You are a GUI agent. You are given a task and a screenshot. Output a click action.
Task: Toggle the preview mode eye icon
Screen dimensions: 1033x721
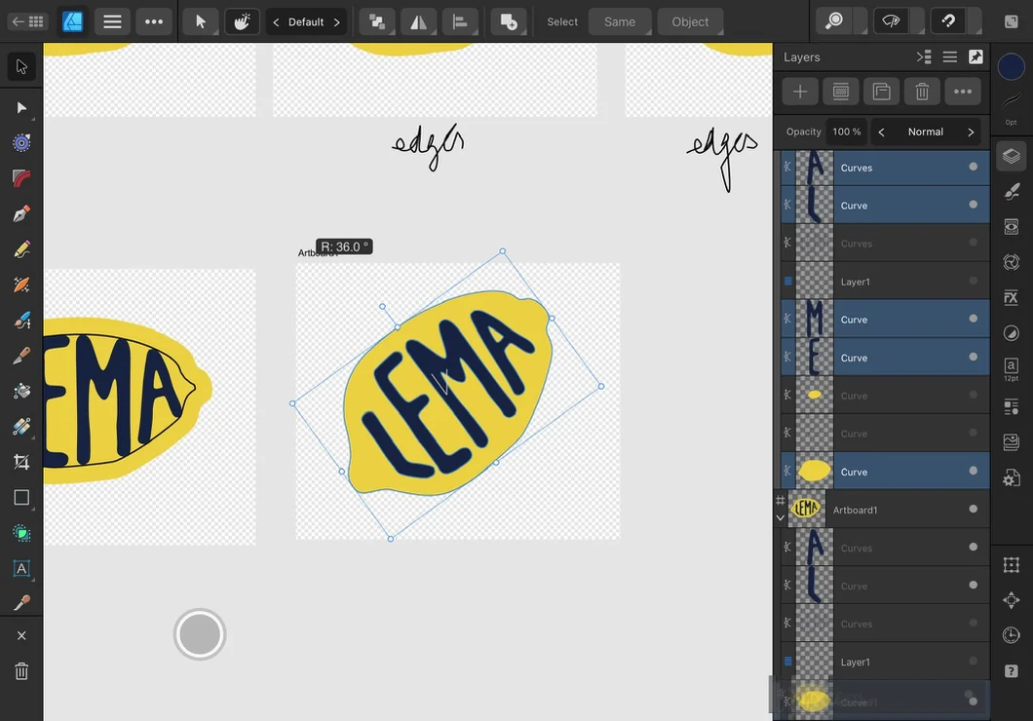891,21
